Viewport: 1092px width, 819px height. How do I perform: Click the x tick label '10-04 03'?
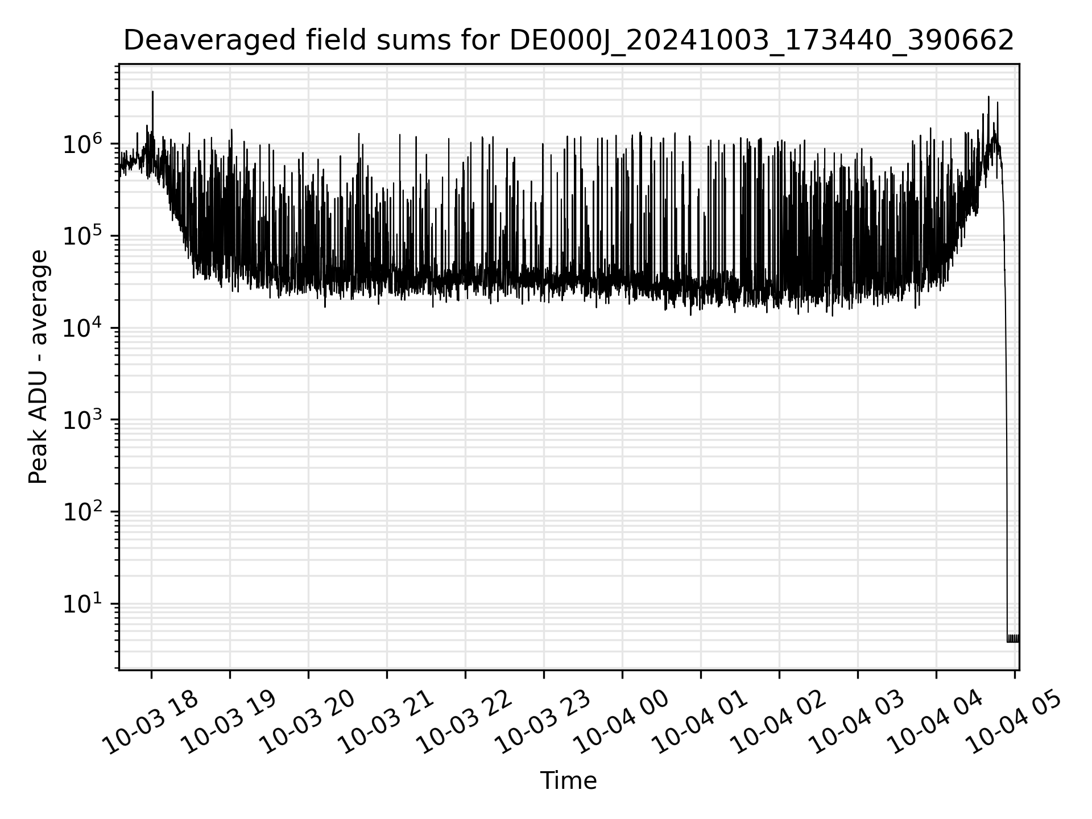(x=858, y=722)
